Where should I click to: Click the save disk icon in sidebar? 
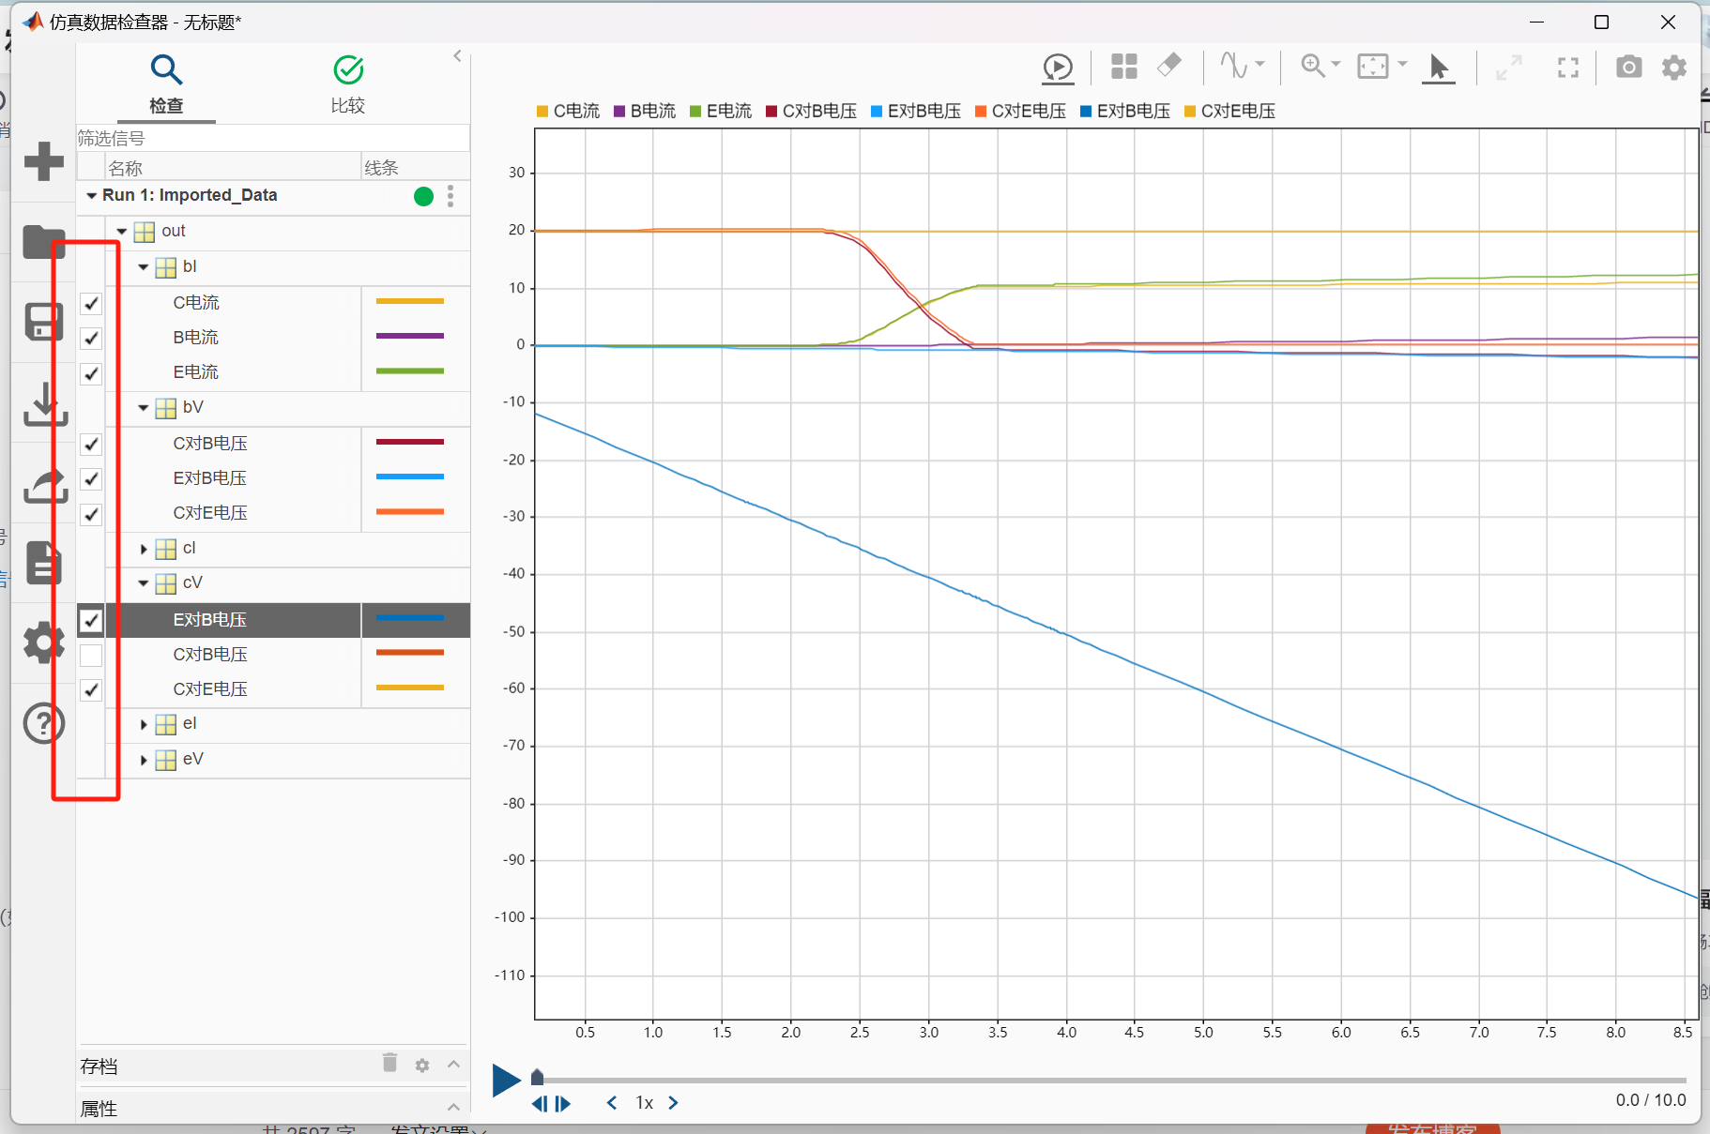pos(44,322)
